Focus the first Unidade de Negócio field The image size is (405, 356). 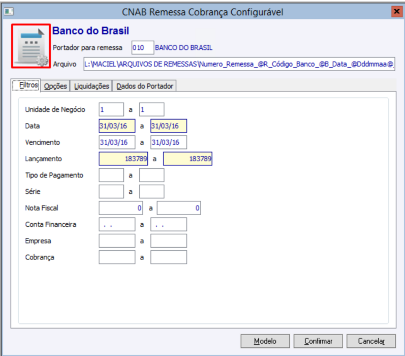111,110
